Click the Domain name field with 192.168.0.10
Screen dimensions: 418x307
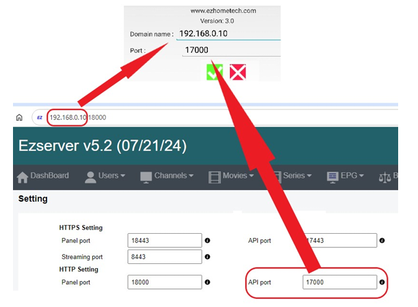point(228,34)
